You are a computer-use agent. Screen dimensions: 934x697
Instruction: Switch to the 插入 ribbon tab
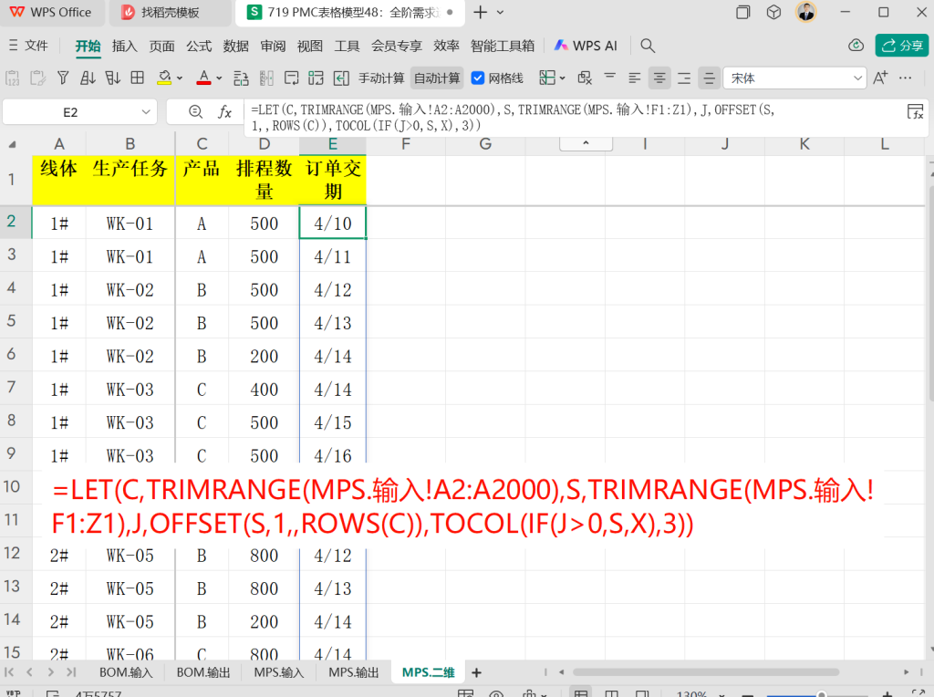pos(124,46)
